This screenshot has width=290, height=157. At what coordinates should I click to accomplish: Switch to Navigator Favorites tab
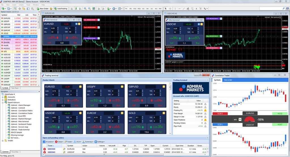tap(15, 152)
